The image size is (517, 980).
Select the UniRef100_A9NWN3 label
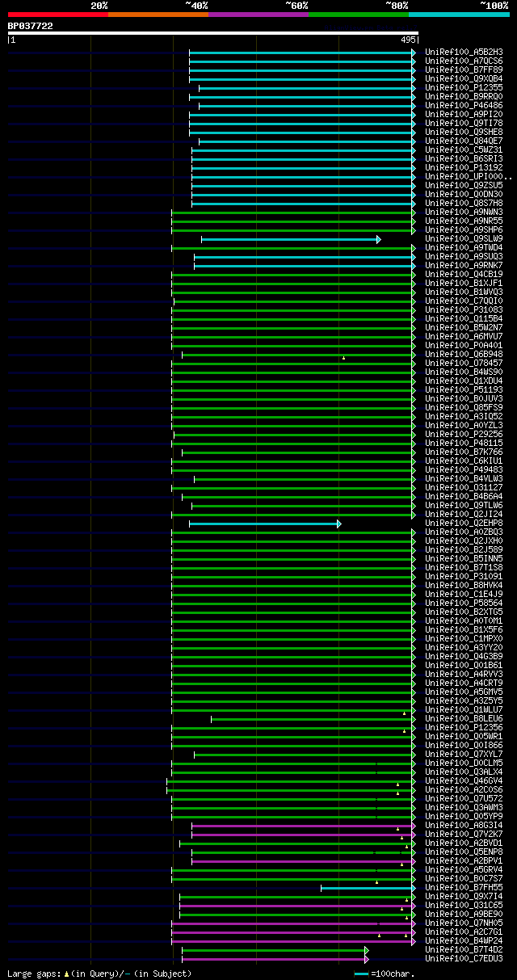(x=464, y=212)
